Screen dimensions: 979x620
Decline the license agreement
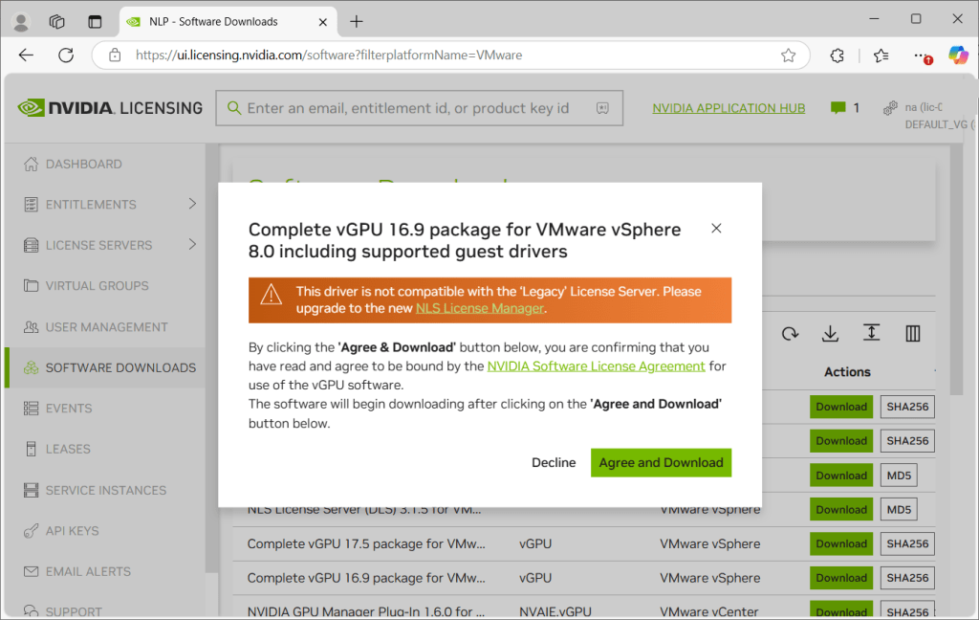coord(554,462)
